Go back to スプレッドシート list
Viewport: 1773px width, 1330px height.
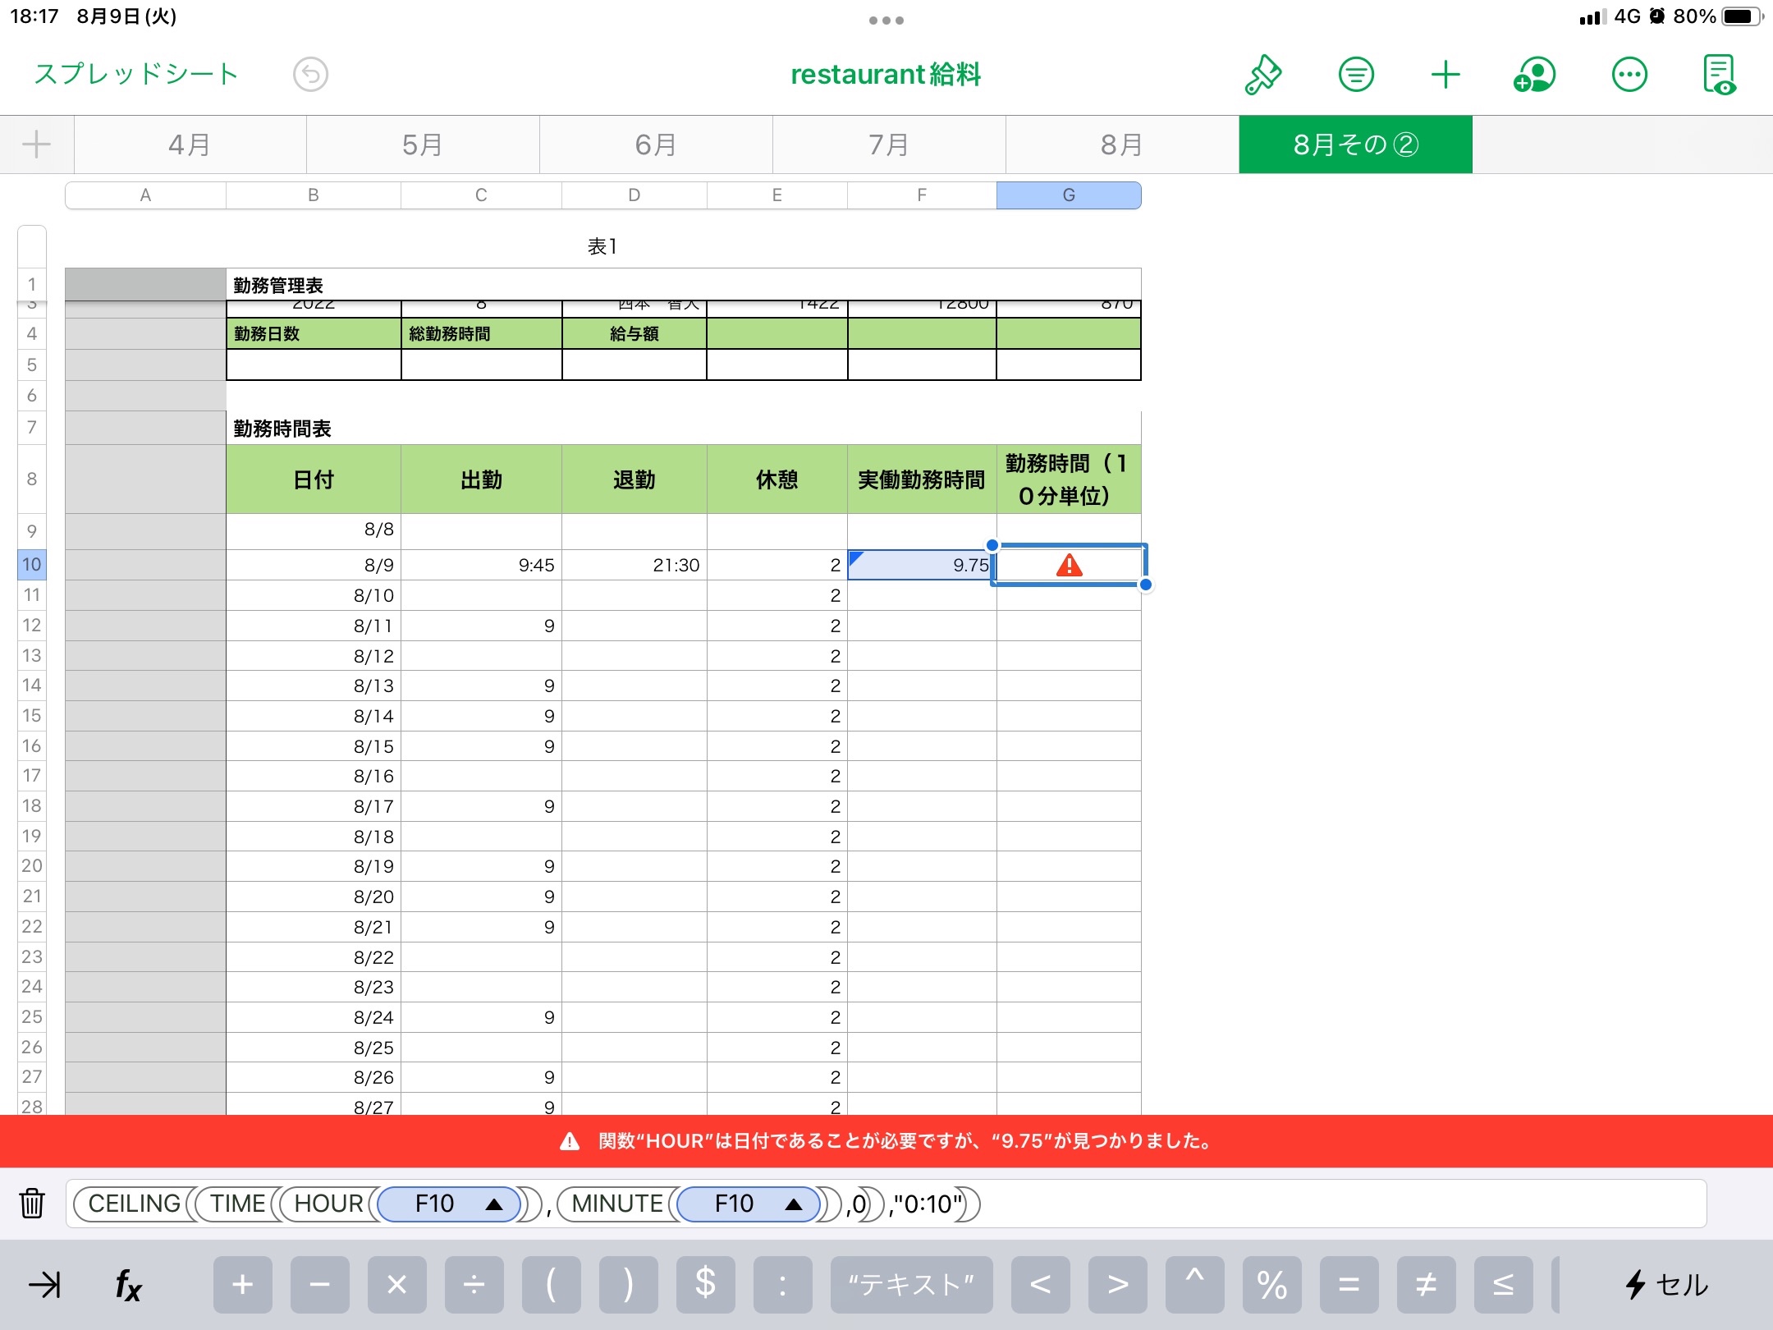click(x=136, y=74)
